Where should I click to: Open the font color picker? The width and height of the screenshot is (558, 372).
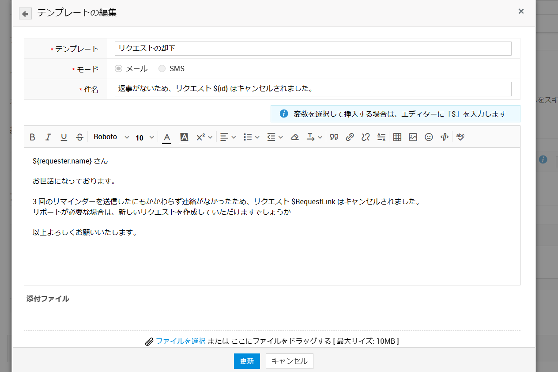[x=166, y=137]
